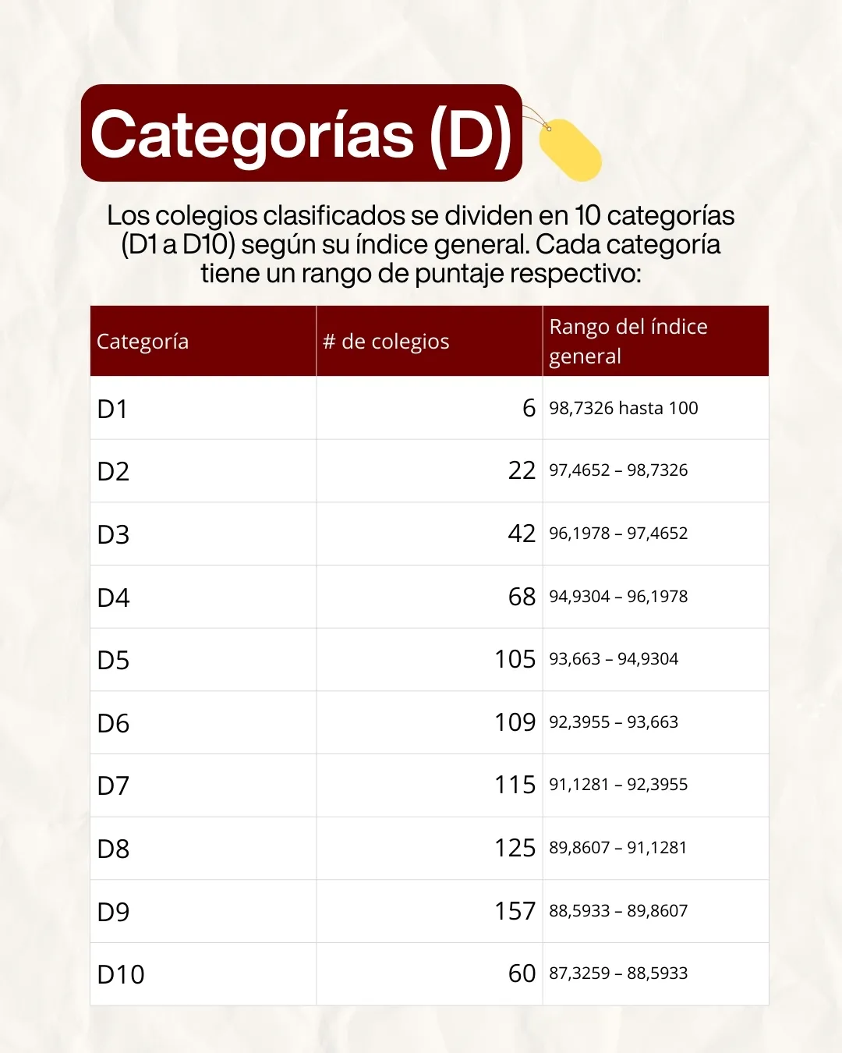
Task: Click the D7 category cell
Action: pyautogui.click(x=113, y=785)
